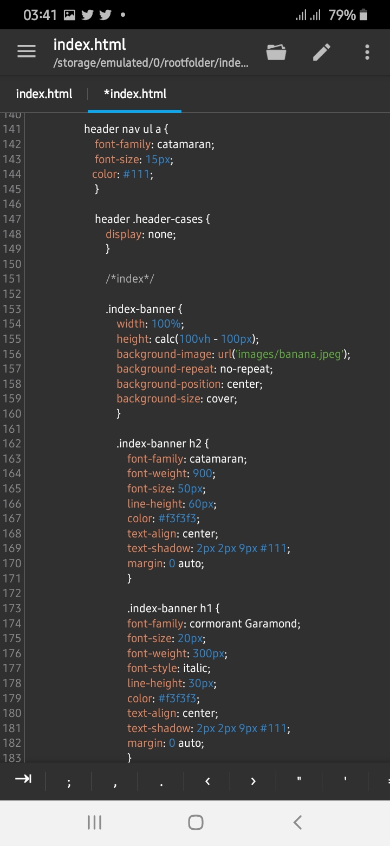
Task: Place cursor on '.index-banner h1 {' line
Action: 173,608
